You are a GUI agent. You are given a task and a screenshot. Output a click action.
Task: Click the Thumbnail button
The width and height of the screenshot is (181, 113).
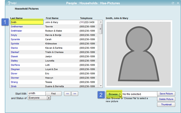click(166, 104)
